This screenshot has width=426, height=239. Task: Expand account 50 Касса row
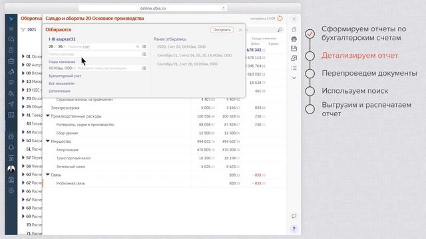23,140
